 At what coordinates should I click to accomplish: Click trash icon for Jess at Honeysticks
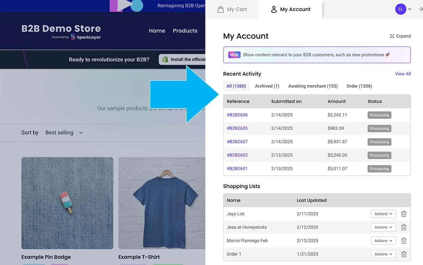point(404,227)
